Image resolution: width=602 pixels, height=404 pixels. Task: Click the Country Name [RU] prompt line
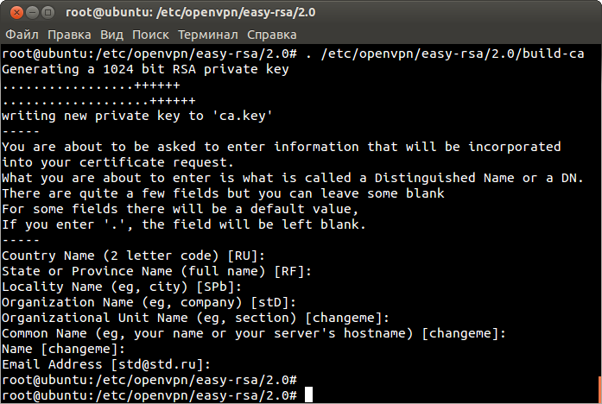[133, 256]
